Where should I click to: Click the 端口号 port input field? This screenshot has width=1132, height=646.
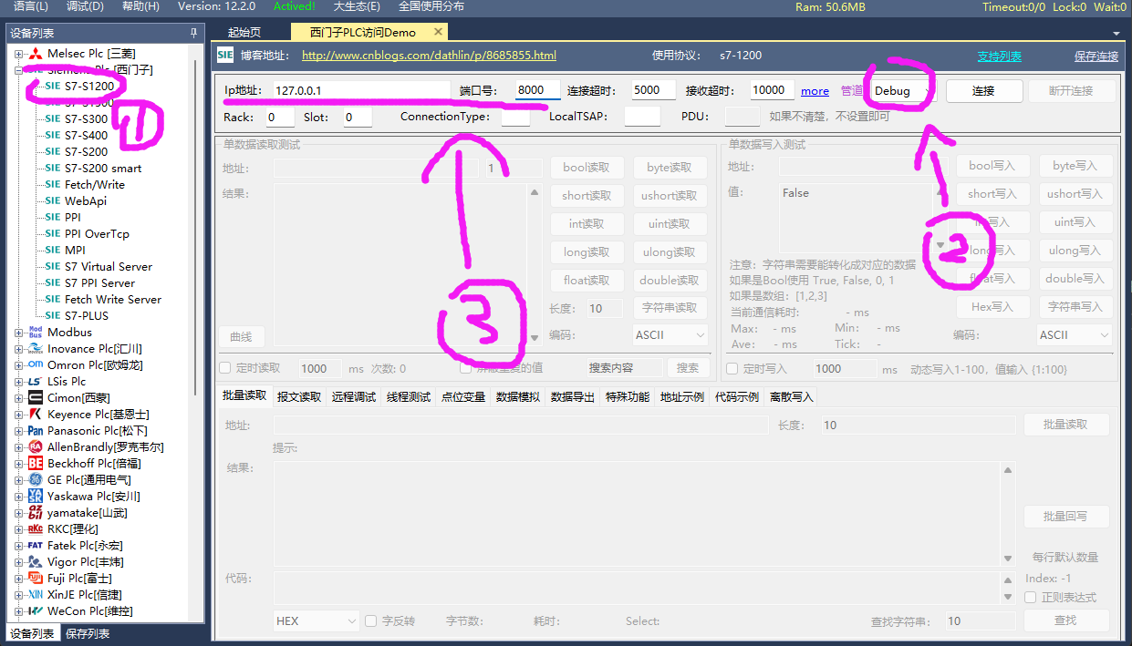click(x=537, y=90)
